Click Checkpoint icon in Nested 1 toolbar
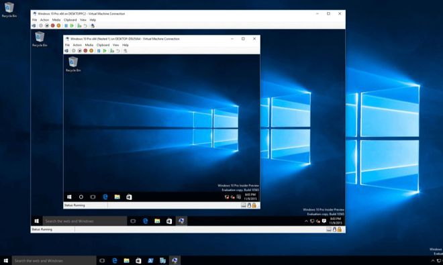443x265 pixels. (112, 51)
